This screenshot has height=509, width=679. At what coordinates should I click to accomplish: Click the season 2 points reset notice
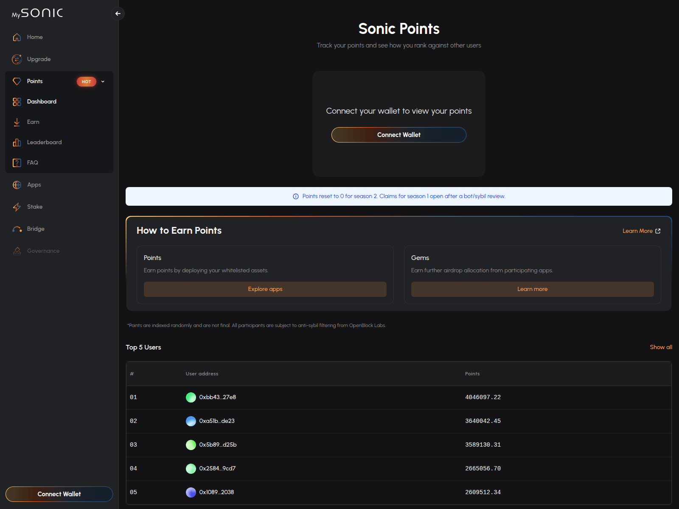pos(399,196)
